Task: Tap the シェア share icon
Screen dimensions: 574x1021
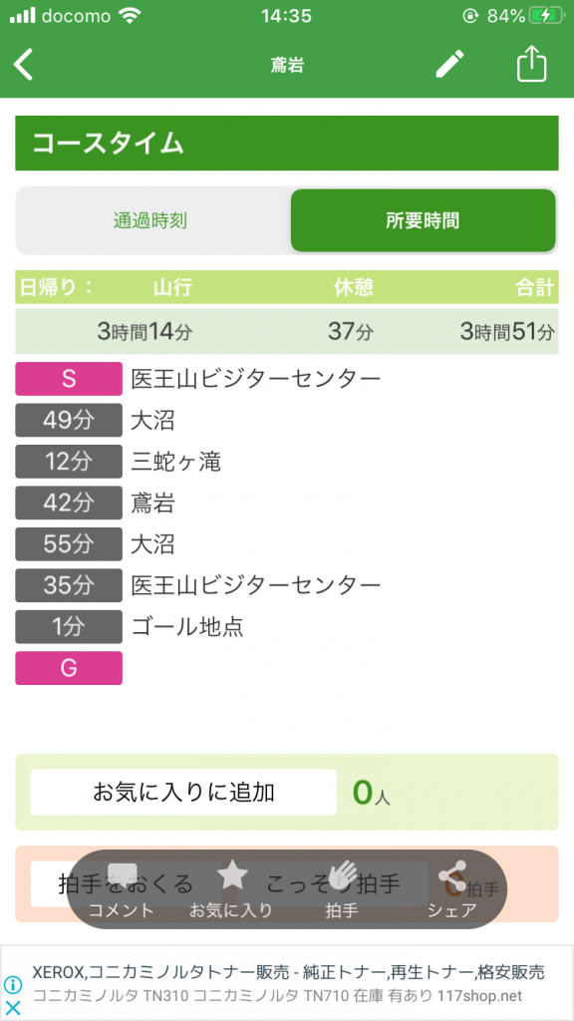Action: [452, 875]
